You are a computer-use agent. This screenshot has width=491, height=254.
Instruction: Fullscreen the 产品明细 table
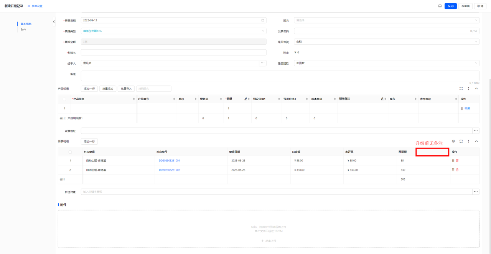coord(461,88)
